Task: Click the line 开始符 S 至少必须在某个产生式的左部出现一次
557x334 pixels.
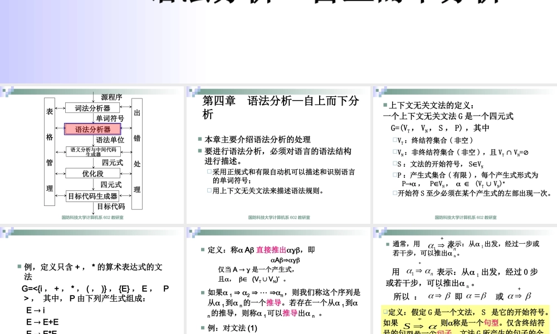Action: click(x=475, y=194)
